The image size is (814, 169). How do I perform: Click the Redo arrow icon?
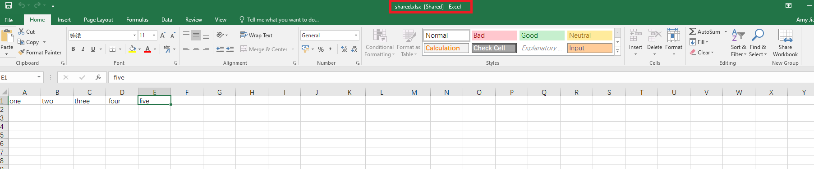pyautogui.click(x=37, y=6)
